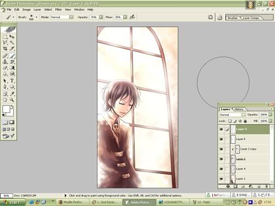Open the Image menu

(26, 9)
